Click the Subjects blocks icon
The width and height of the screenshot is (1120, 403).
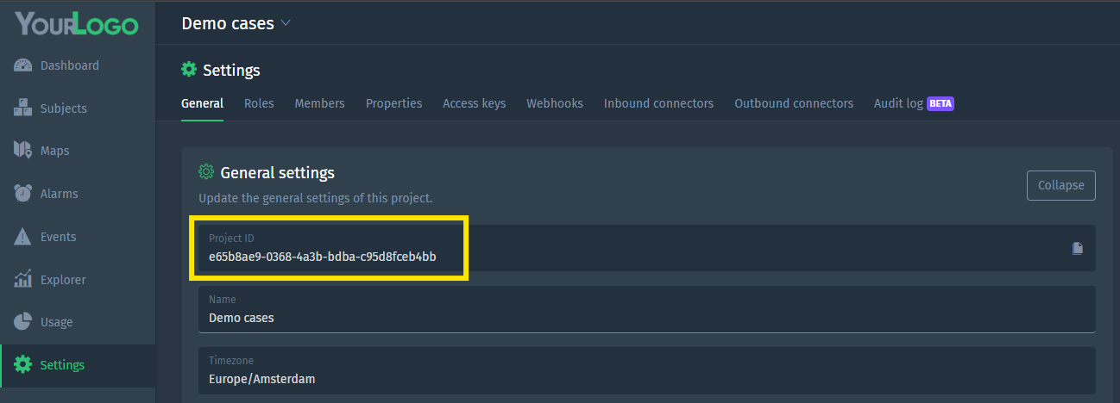(23, 108)
